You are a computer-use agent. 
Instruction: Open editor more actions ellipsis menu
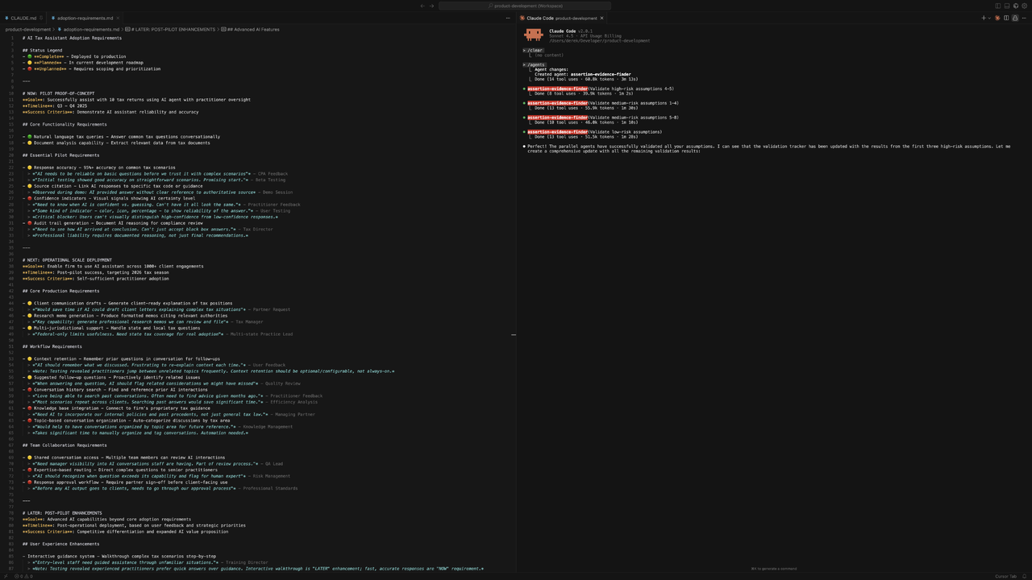coord(508,18)
